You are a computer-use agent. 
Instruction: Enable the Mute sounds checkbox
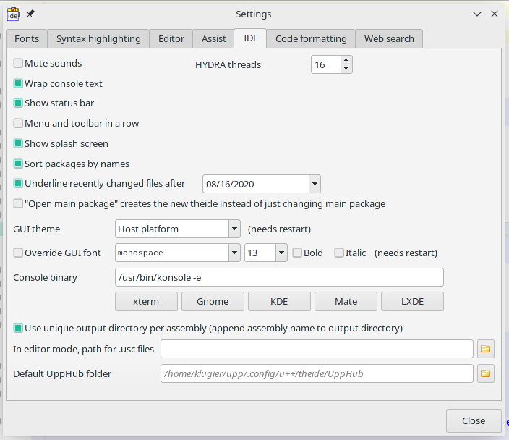(19, 64)
